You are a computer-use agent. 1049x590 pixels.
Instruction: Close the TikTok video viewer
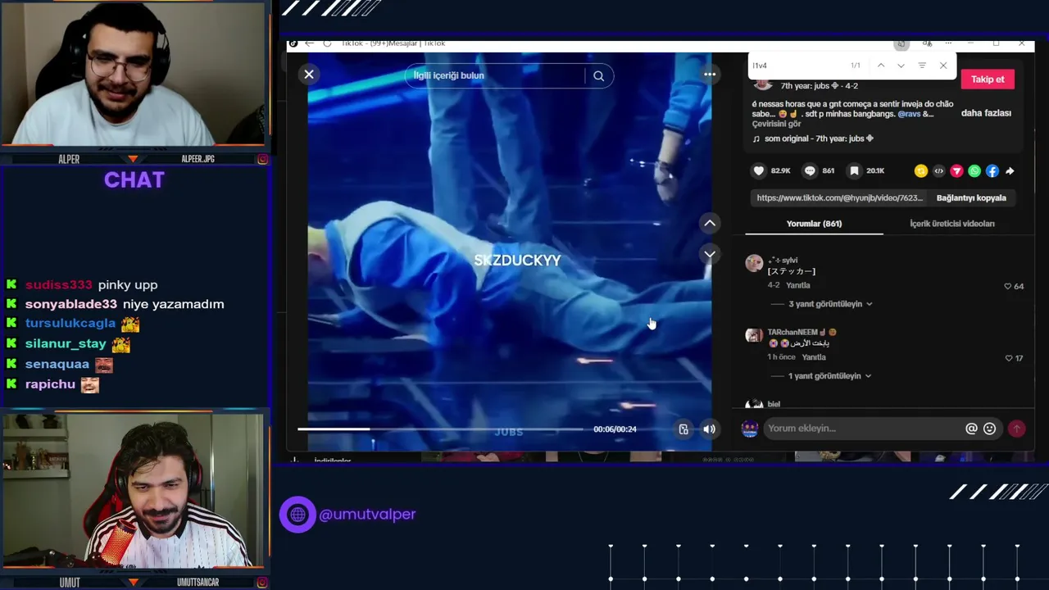click(309, 75)
